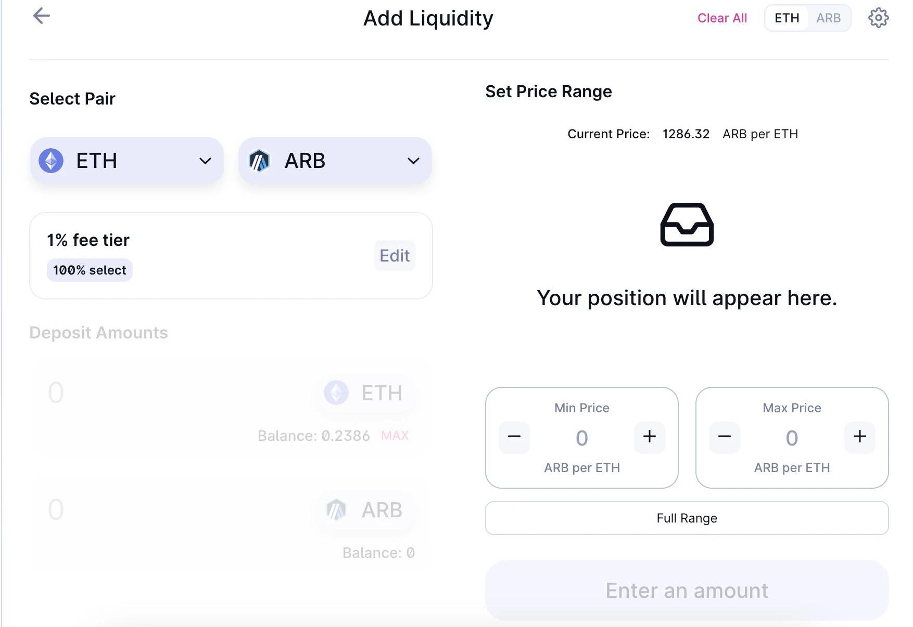The width and height of the screenshot is (913, 627).
Task: Edit the 1% fee tier
Action: [x=395, y=256]
